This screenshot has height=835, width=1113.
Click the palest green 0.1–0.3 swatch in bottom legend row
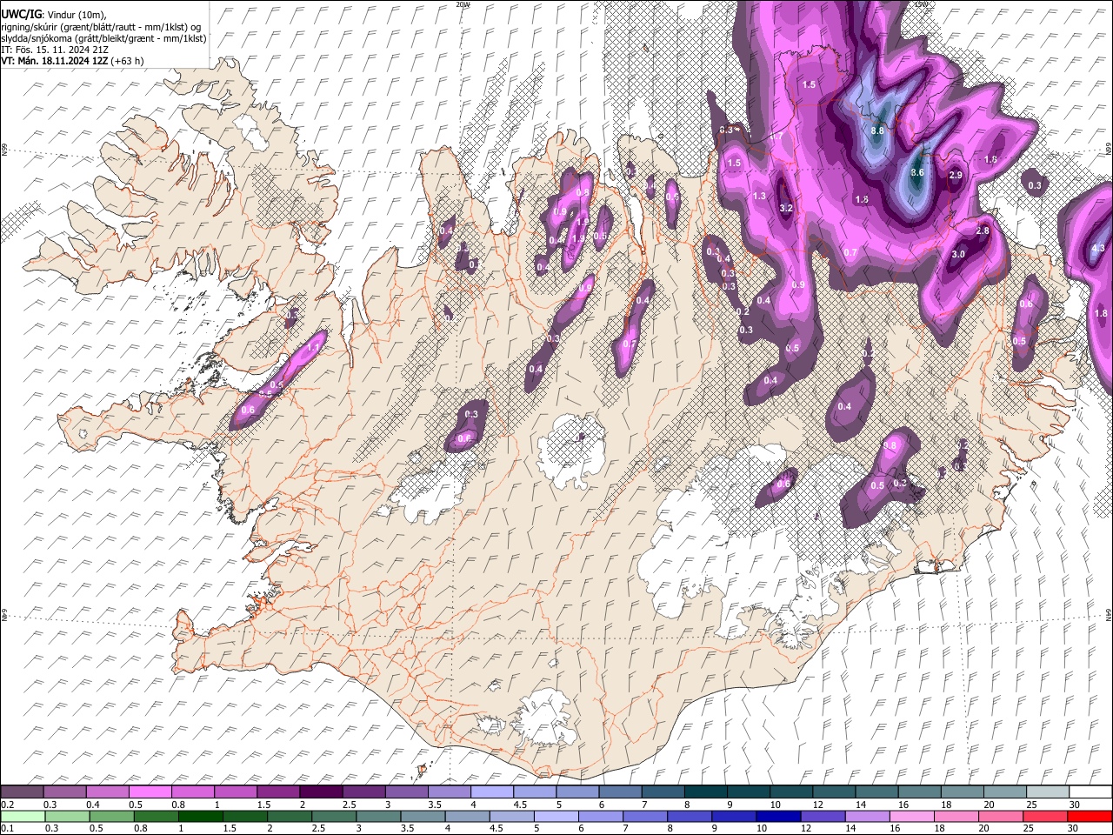(x=23, y=816)
